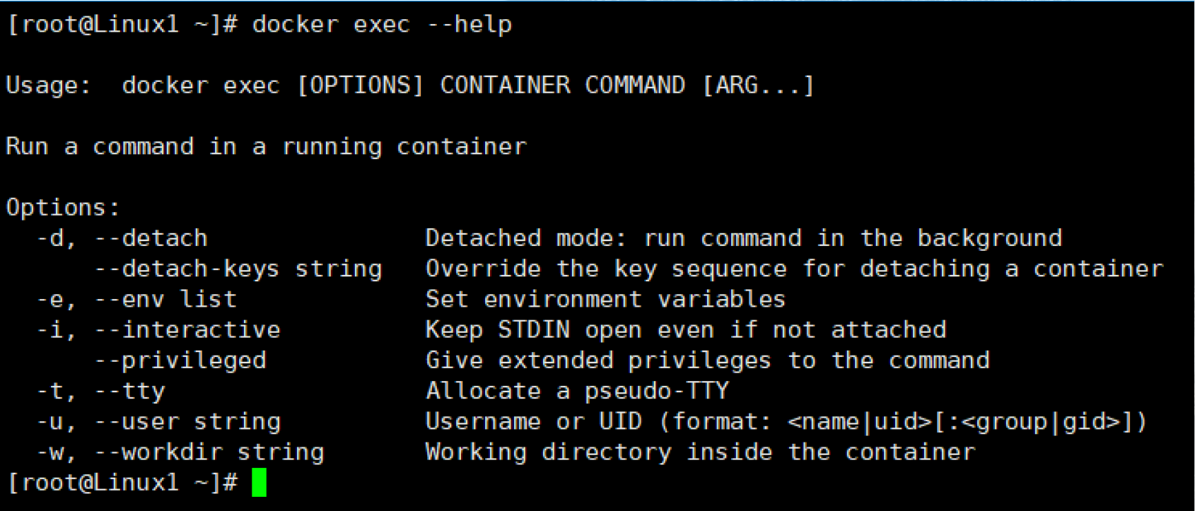Click the "-e, --env list" option
Viewport: 1195px width, 511px height.
coord(136,299)
